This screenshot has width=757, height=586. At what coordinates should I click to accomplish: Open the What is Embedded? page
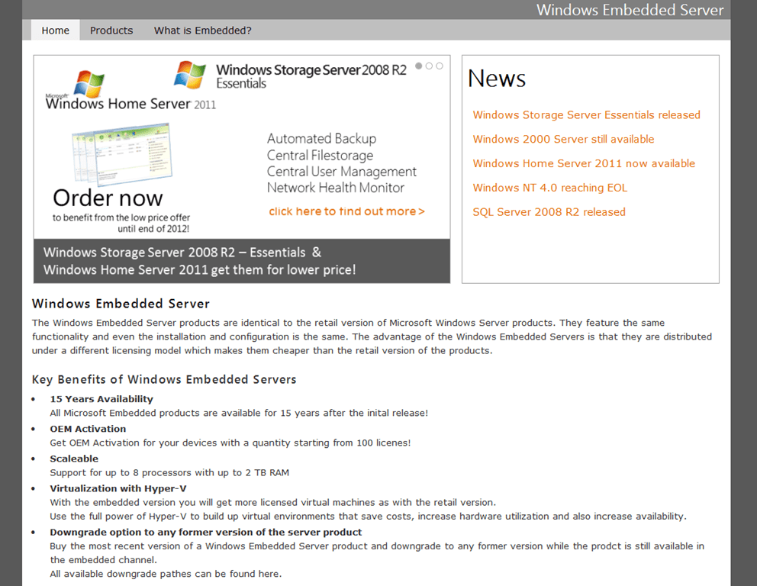pyautogui.click(x=202, y=31)
